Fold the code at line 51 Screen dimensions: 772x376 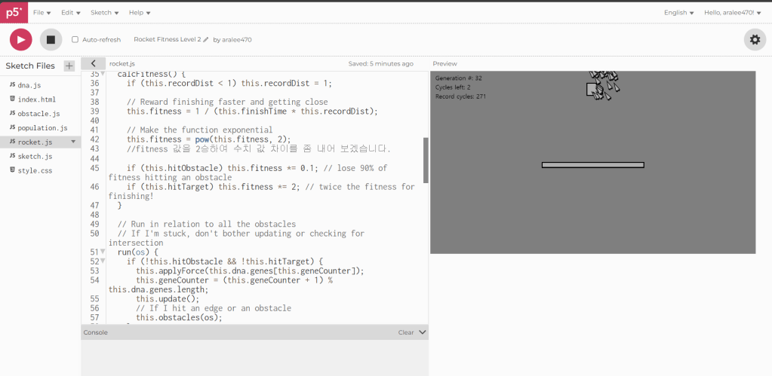click(103, 252)
